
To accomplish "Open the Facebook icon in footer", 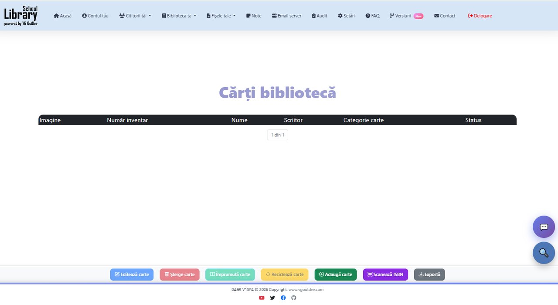I will [x=283, y=298].
